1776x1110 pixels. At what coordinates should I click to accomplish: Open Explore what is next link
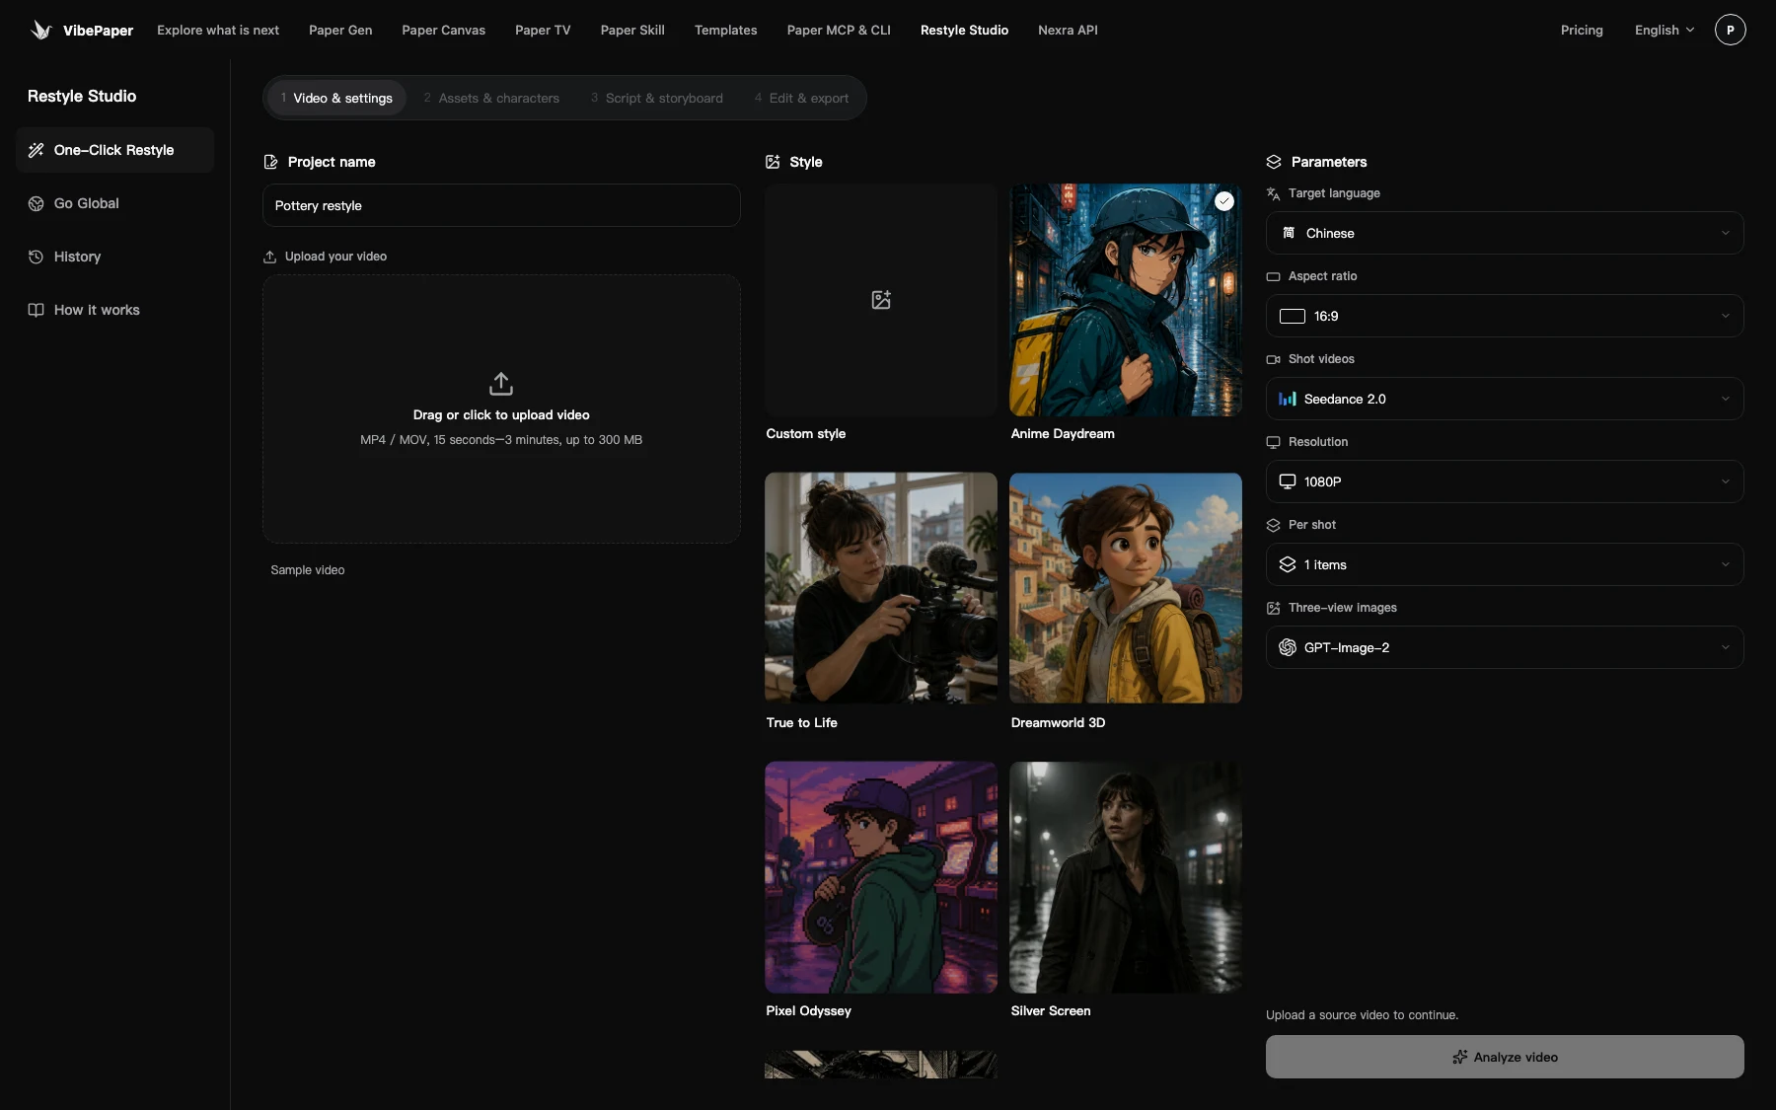(218, 30)
